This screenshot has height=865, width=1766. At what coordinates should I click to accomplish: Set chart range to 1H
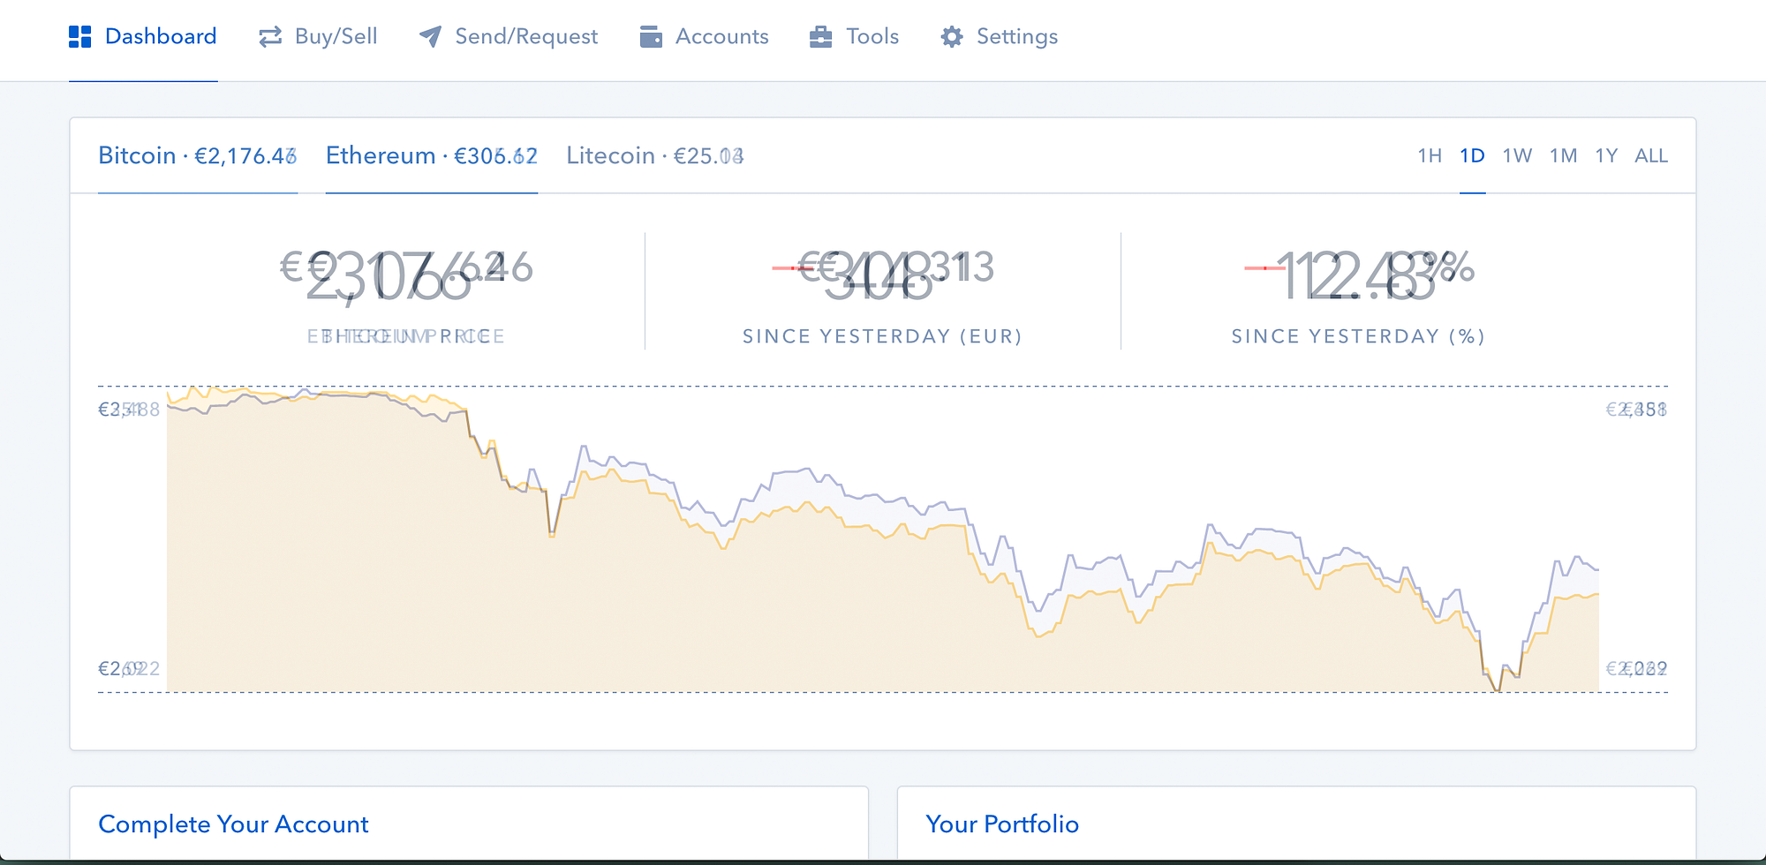pos(1430,156)
